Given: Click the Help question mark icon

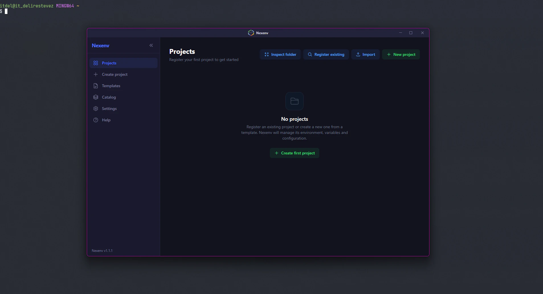Looking at the screenshot, I should [96, 120].
